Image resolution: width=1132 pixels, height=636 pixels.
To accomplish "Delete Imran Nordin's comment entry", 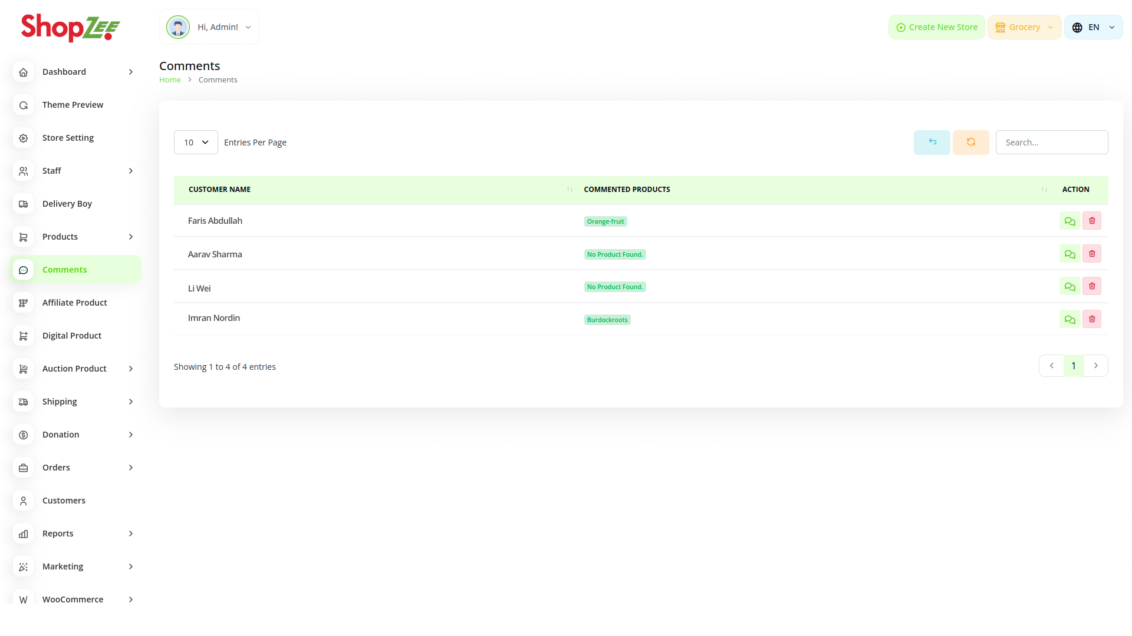I will pos(1092,319).
